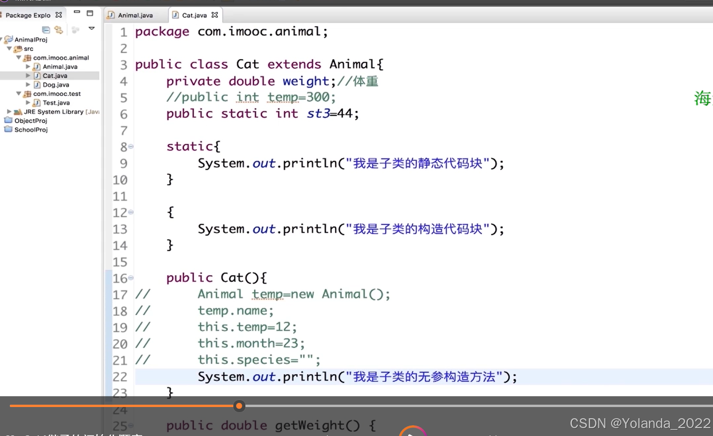Maximize the Package Explorer view
This screenshot has height=436, width=713.
pos(90,13)
